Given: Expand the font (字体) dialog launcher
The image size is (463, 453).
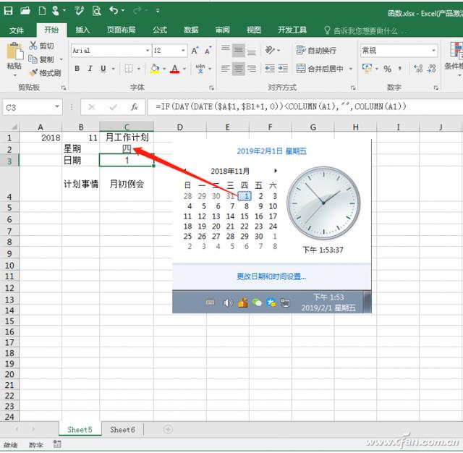Looking at the screenshot, I should (211, 88).
